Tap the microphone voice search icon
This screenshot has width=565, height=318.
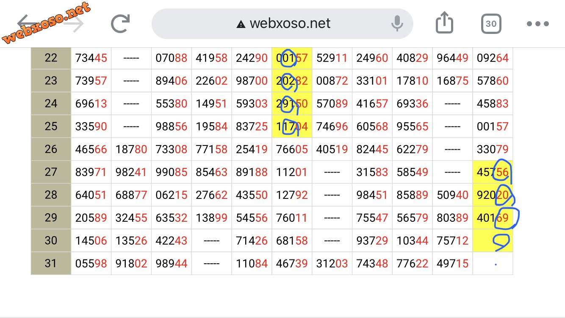[x=397, y=24]
